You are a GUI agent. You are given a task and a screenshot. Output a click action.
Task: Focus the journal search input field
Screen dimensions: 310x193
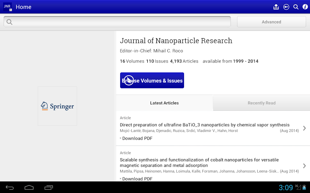117,22
